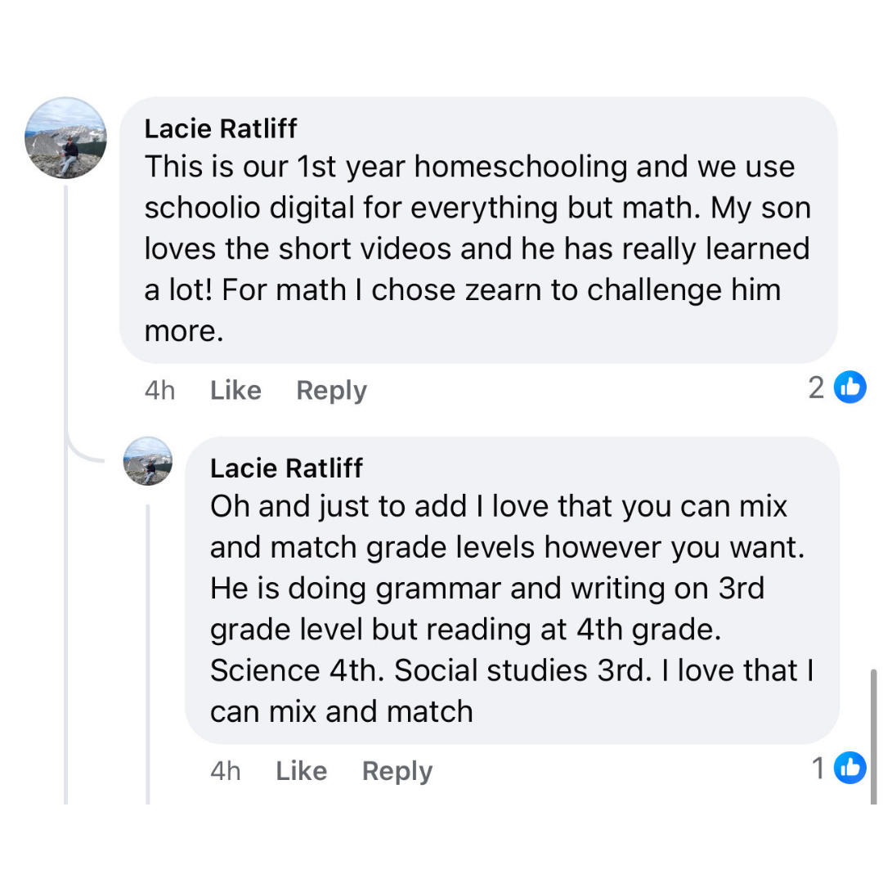
Task: Open Lacie Ratliff's profile picture on the top comment
Action: tap(66, 138)
